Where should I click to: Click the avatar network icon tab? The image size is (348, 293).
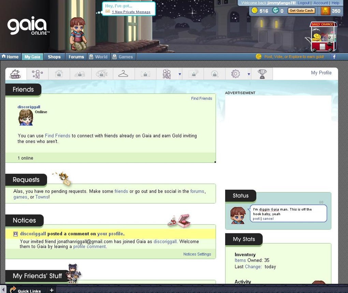pos(37,74)
